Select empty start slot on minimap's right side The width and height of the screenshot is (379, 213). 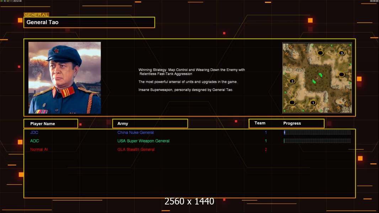342,75
